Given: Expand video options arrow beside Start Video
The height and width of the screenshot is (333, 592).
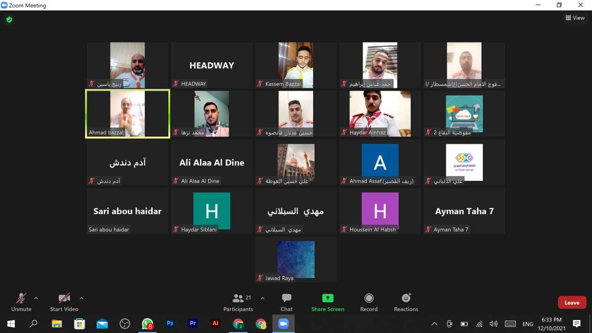Looking at the screenshot, I should tap(81, 298).
